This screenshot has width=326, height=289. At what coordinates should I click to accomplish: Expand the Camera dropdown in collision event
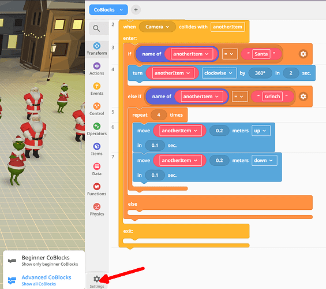158,27
